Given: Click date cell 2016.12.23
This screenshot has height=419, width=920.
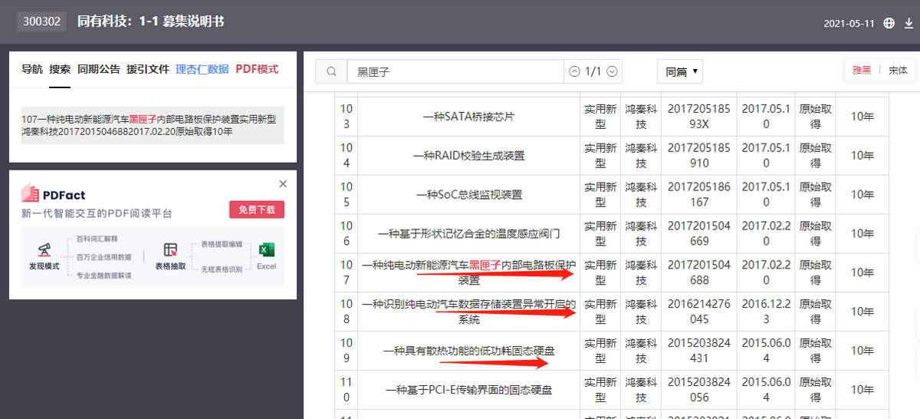Looking at the screenshot, I should pyautogui.click(x=766, y=312).
